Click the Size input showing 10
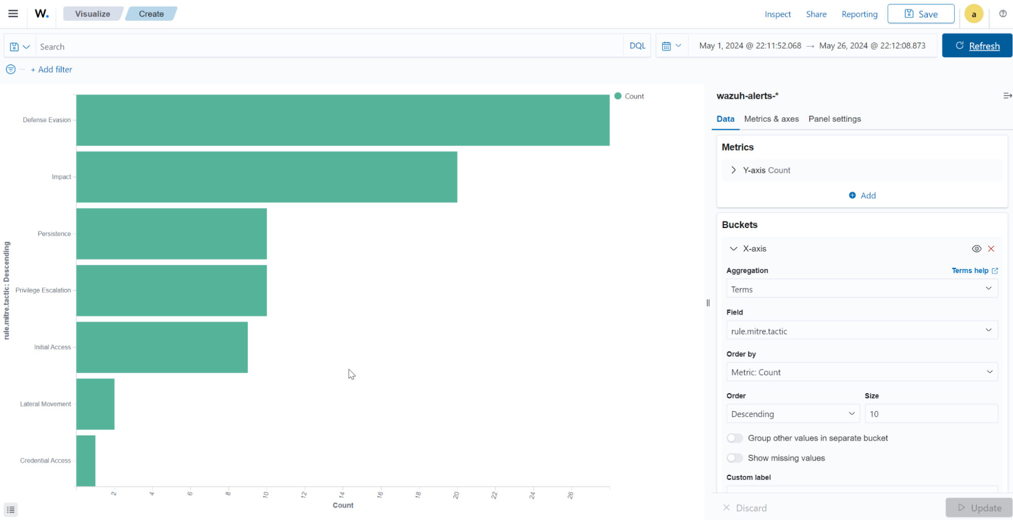 pyautogui.click(x=931, y=414)
